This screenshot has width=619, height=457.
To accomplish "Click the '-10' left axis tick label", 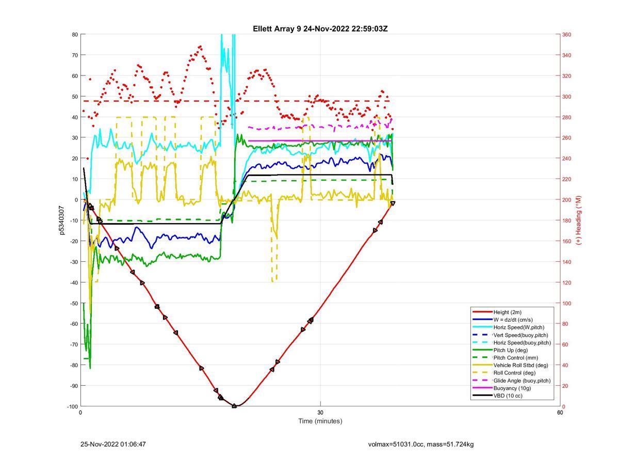I will pyautogui.click(x=74, y=220).
